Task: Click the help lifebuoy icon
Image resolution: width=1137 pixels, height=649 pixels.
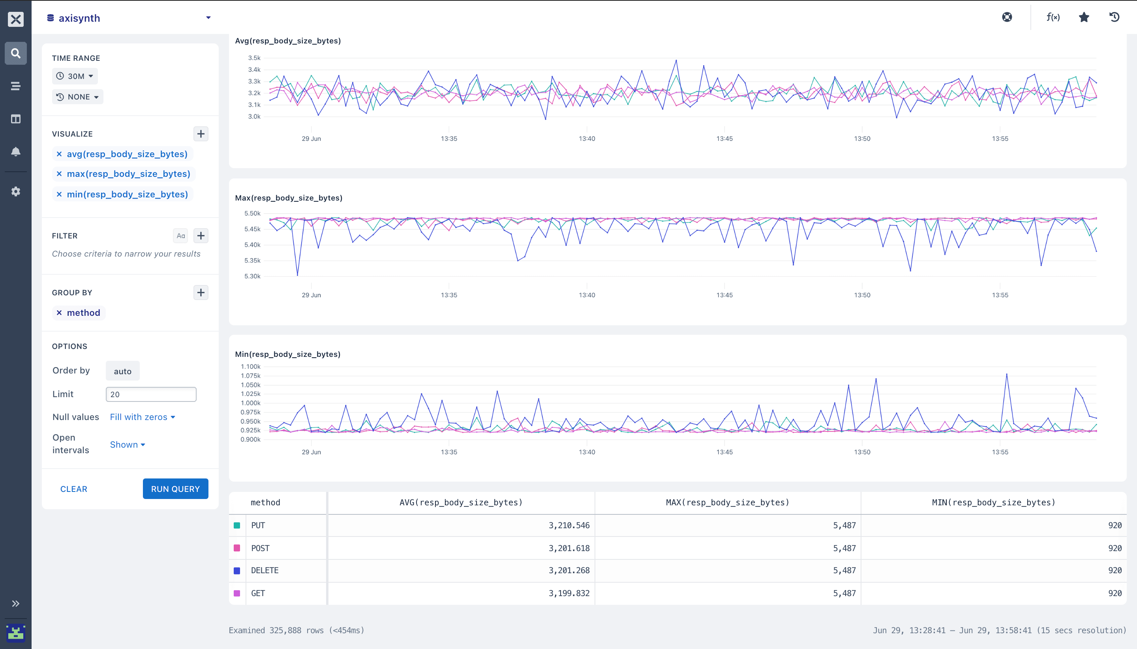Action: click(x=1007, y=17)
